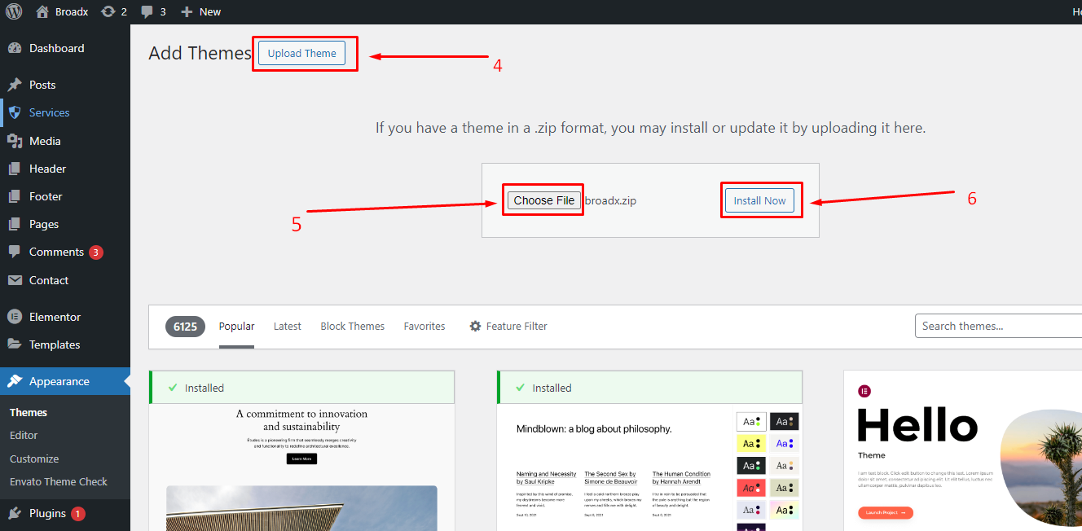Switch to the Popular themes tab

(x=236, y=326)
